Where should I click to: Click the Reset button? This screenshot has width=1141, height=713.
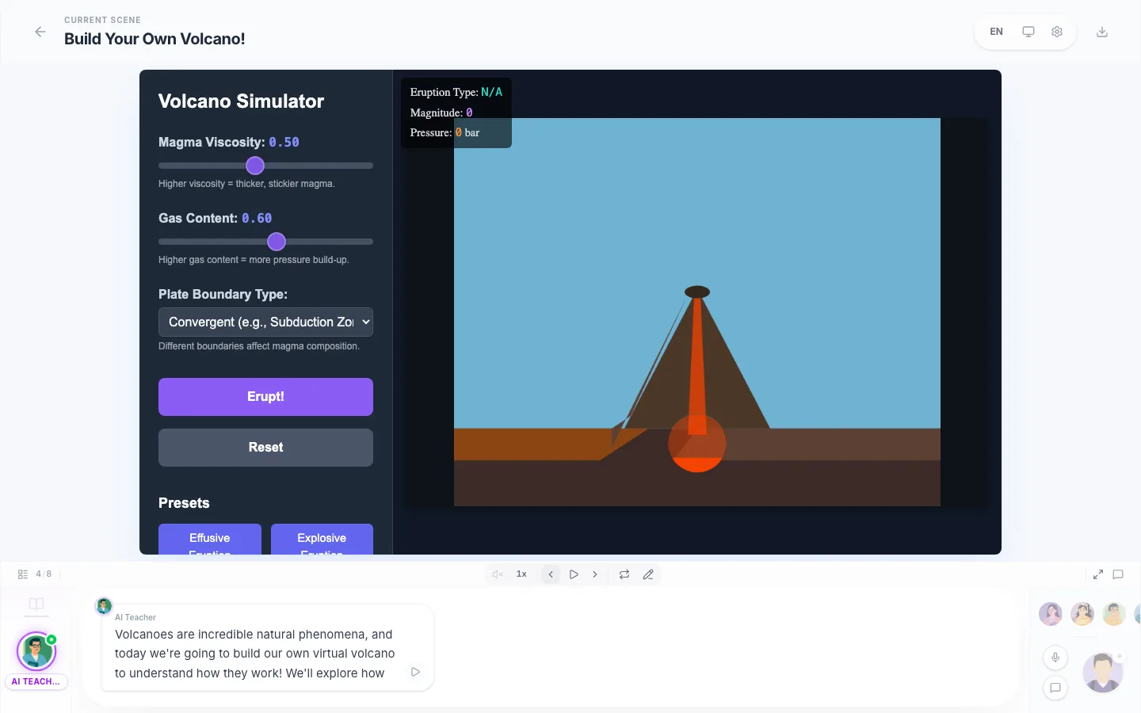point(265,448)
